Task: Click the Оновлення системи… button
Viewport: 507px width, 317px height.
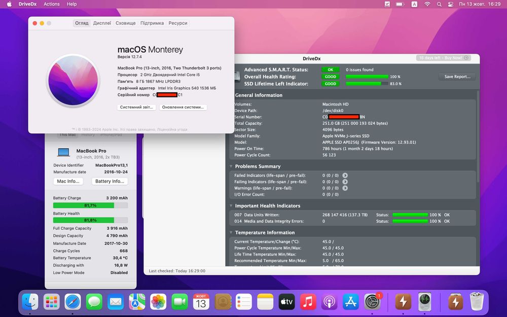Action: [x=183, y=107]
